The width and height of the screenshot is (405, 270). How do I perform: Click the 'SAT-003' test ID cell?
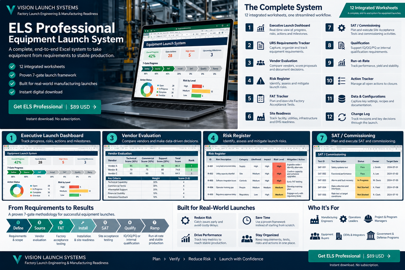pos(322,180)
